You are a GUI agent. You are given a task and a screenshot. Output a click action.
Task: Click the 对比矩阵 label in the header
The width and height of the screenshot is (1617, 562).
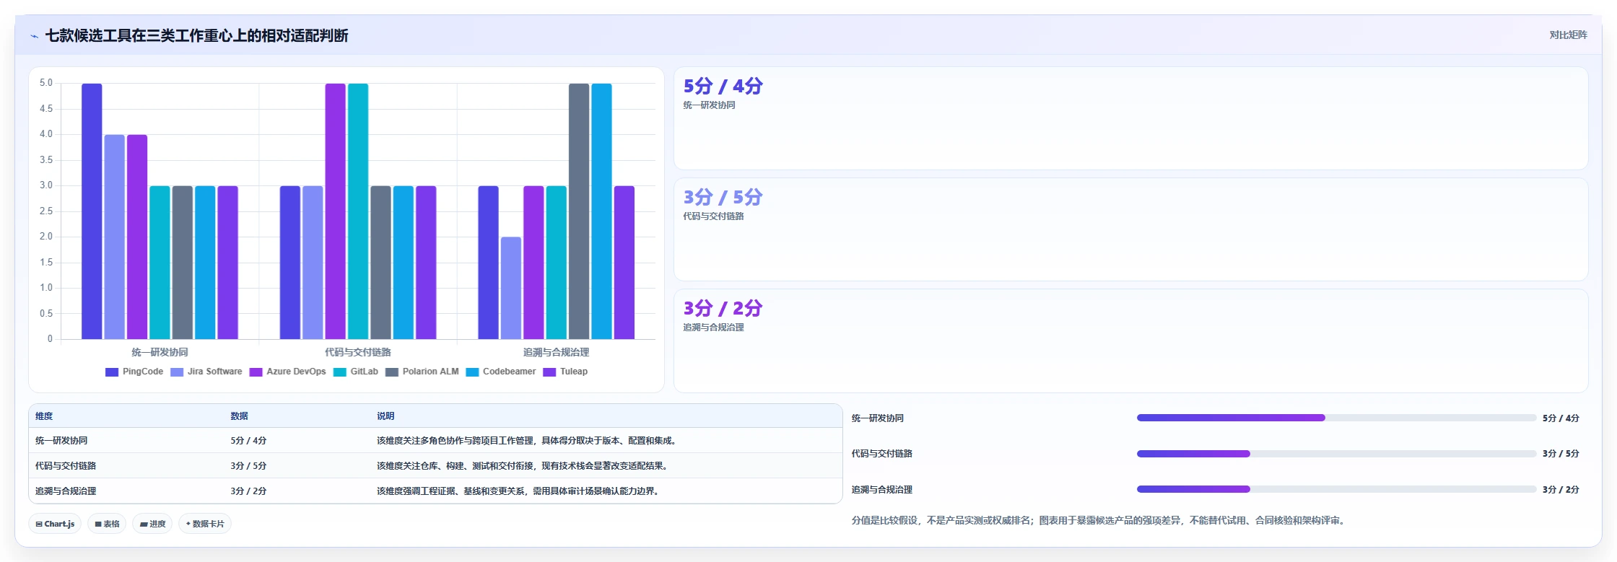tap(1568, 35)
